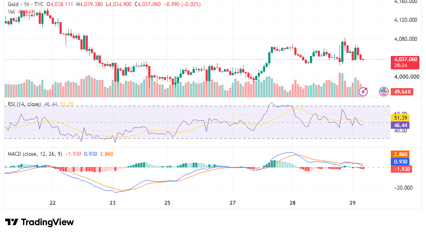Click the purple RSI value tag 46.44
Image resolution: width=426 pixels, height=249 pixels.
click(400, 125)
